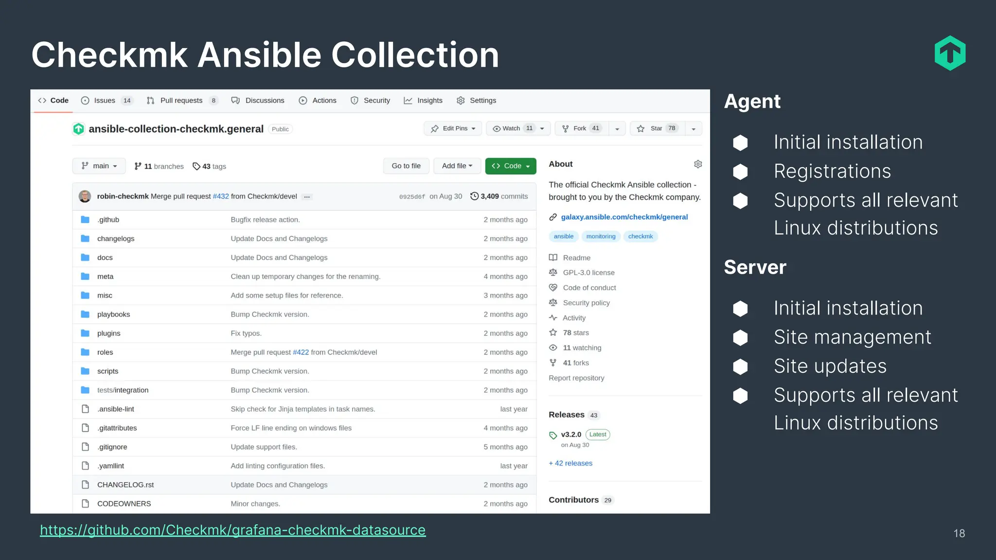
Task: Open the .github folder icon
Action: [85, 220]
